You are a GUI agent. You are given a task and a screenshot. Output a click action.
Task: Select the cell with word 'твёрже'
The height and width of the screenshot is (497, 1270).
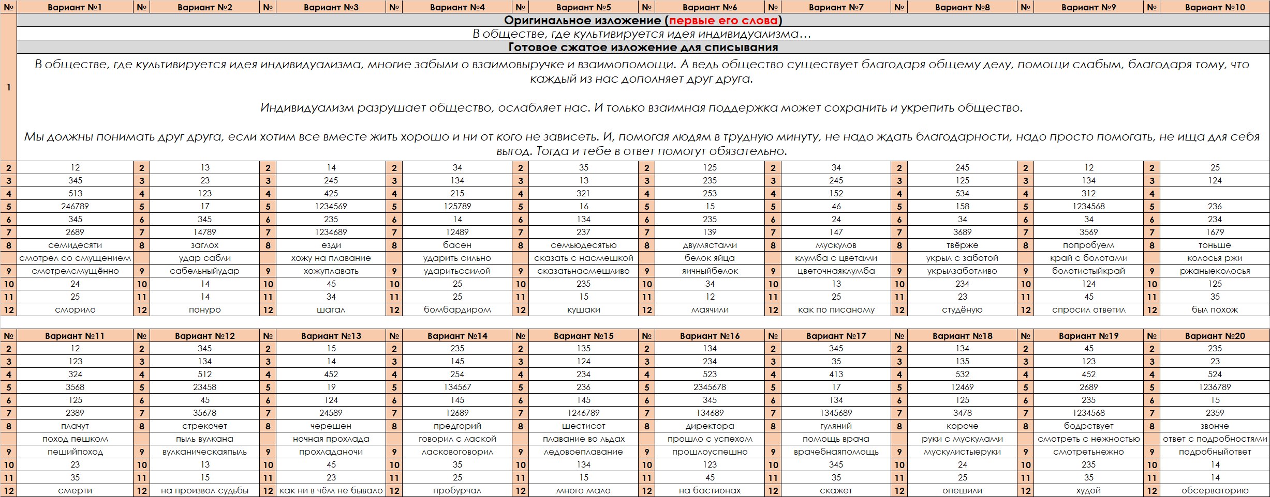(x=962, y=245)
